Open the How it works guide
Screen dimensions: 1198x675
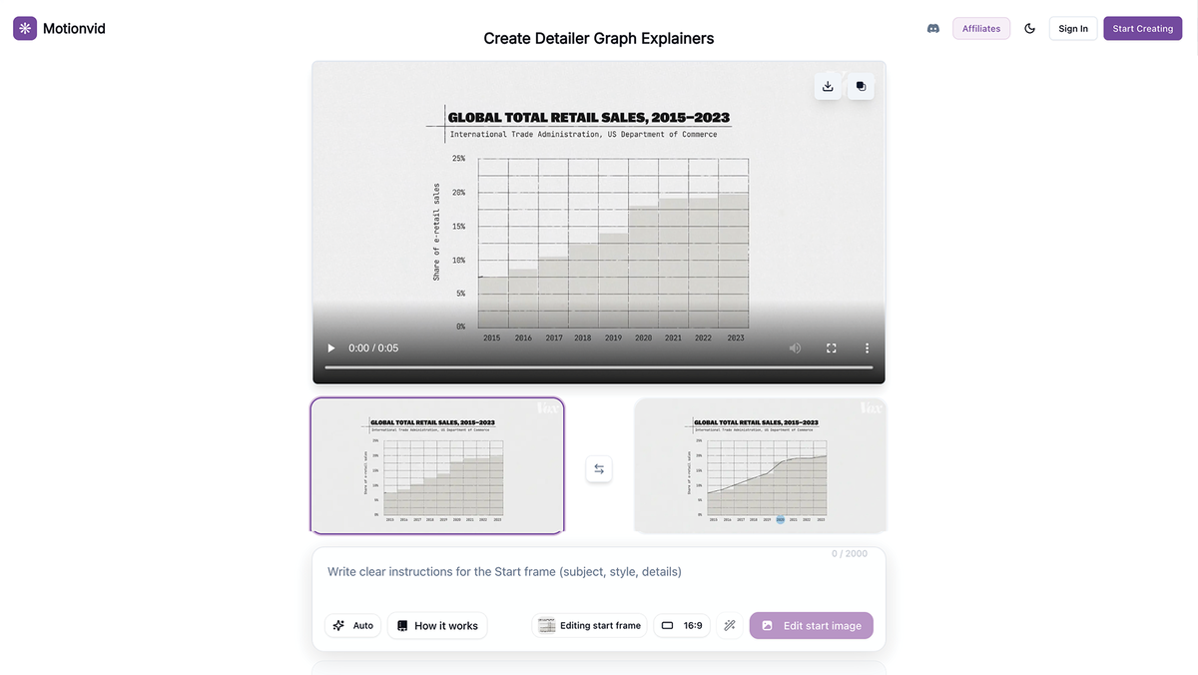(x=437, y=625)
